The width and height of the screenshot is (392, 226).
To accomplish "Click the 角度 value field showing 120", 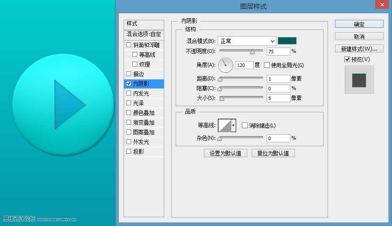I will (x=244, y=65).
